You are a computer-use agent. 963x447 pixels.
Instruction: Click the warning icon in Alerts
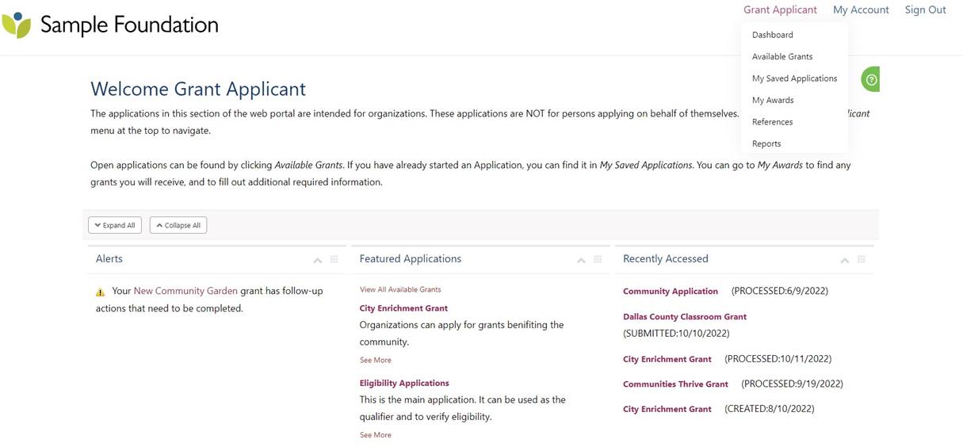click(101, 292)
